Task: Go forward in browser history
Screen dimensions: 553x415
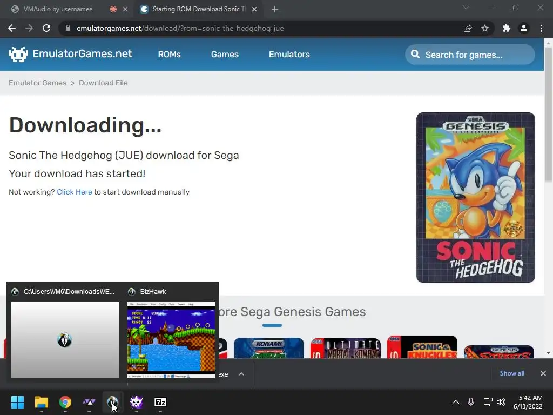Action: point(29,28)
